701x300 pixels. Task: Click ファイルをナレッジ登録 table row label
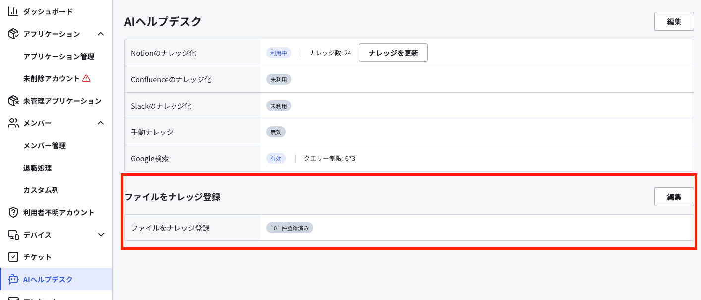coord(170,228)
